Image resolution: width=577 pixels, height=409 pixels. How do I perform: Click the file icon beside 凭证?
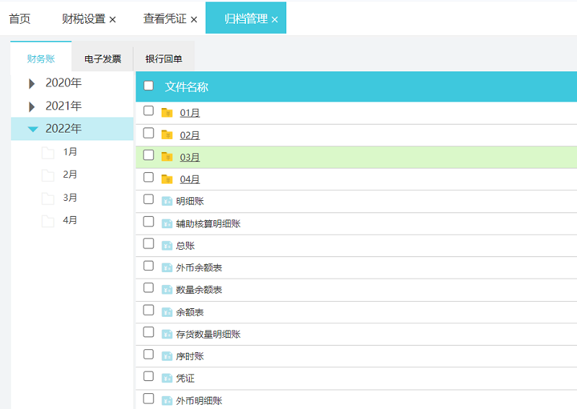point(167,378)
